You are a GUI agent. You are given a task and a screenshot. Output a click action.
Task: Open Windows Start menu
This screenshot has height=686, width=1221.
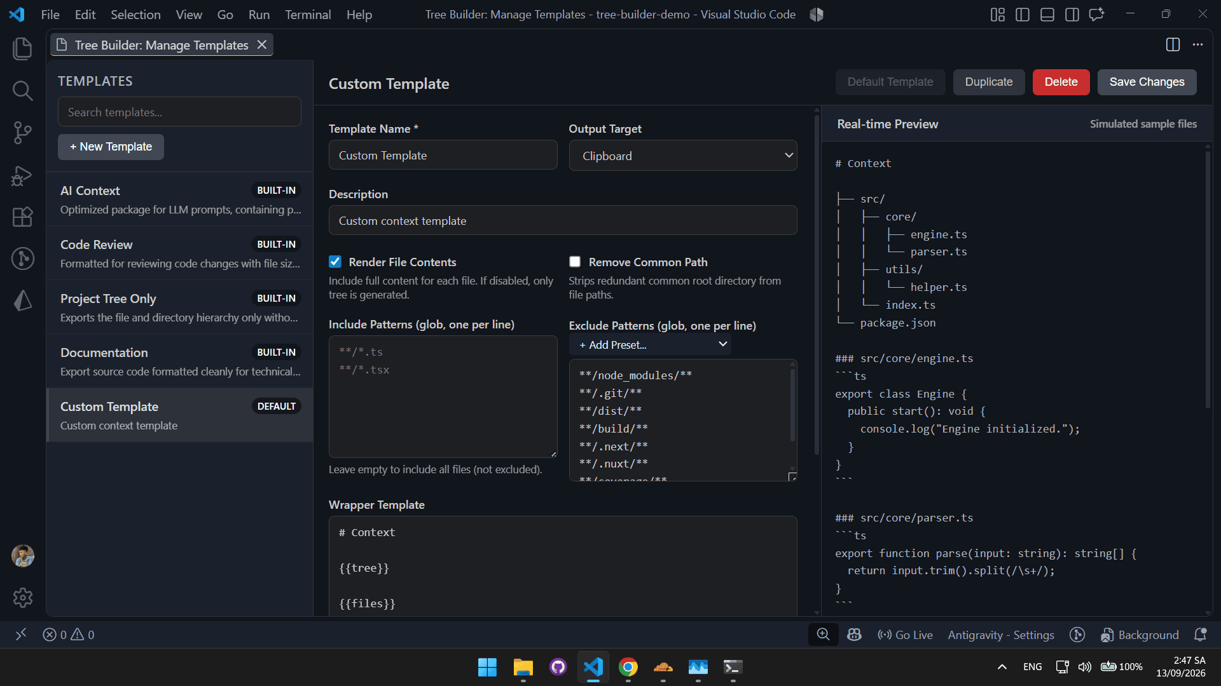point(488,667)
